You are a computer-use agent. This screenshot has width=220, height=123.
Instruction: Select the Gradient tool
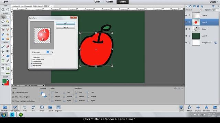point(8,51)
